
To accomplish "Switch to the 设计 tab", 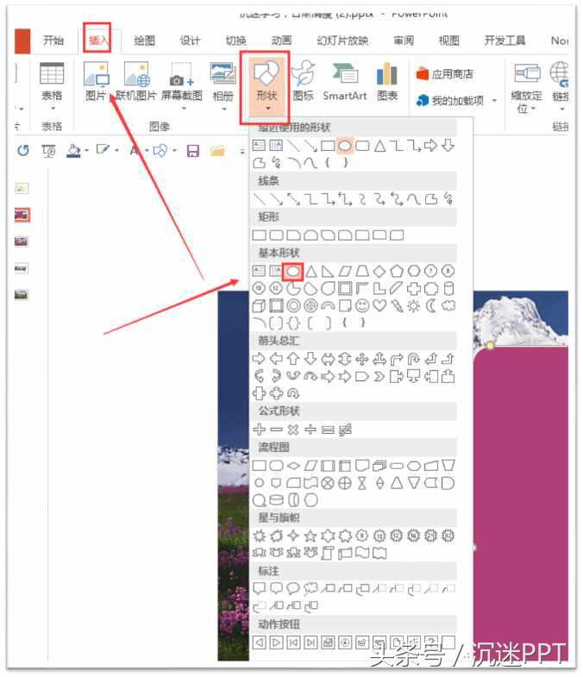I will pos(190,41).
